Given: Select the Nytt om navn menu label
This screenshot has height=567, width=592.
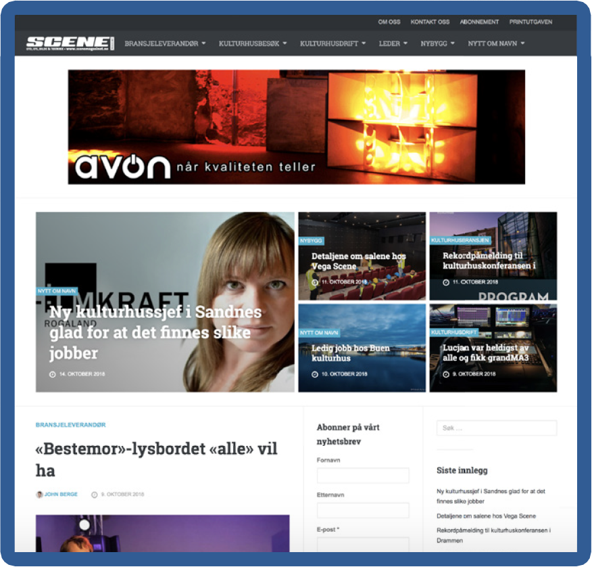Looking at the screenshot, I should click(x=493, y=43).
